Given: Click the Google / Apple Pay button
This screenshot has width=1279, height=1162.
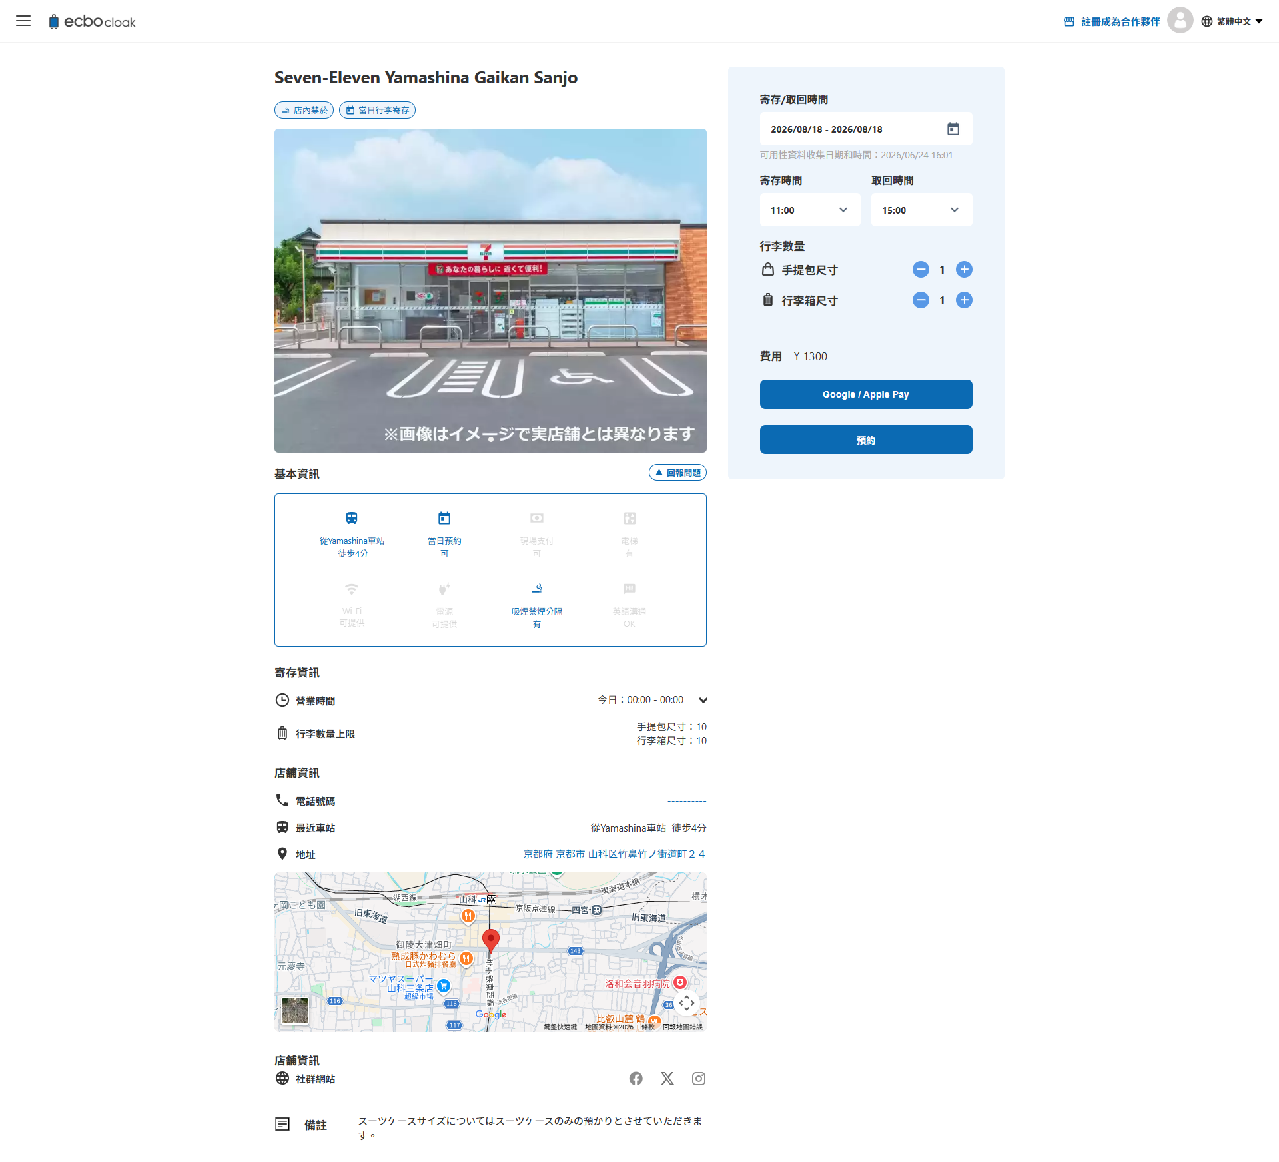Looking at the screenshot, I should coord(866,394).
